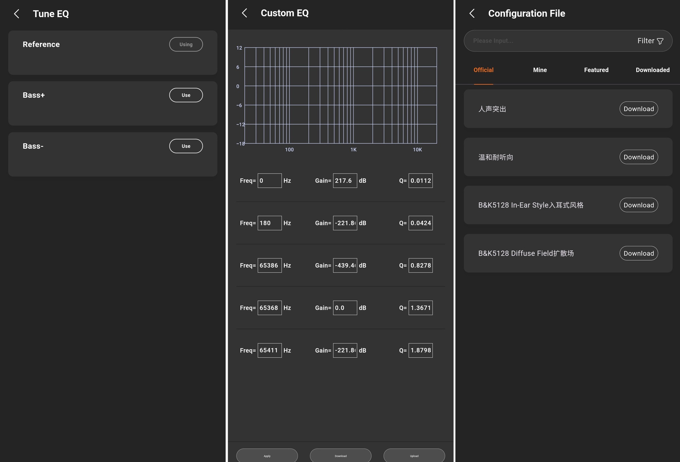Click the Filter label in search bar
680x462 pixels.
coord(646,41)
